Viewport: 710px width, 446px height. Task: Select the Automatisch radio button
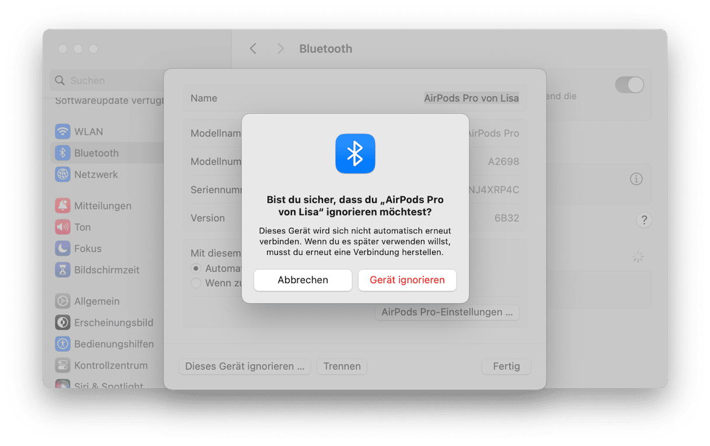[x=196, y=269]
